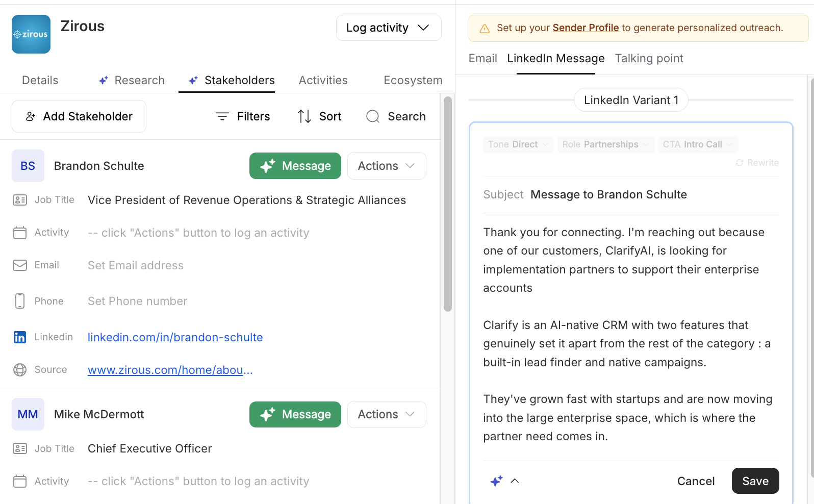The height and width of the screenshot is (504, 814).
Task: Open the Sender Profile link
Action: (586, 28)
